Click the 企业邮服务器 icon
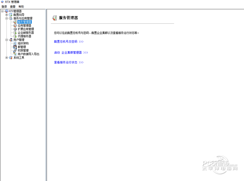 click(15, 33)
